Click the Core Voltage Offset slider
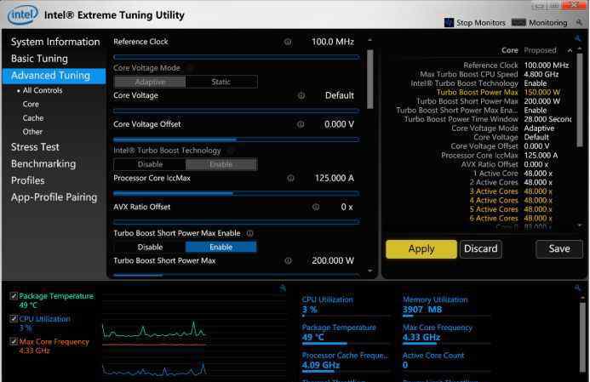 tap(237, 140)
